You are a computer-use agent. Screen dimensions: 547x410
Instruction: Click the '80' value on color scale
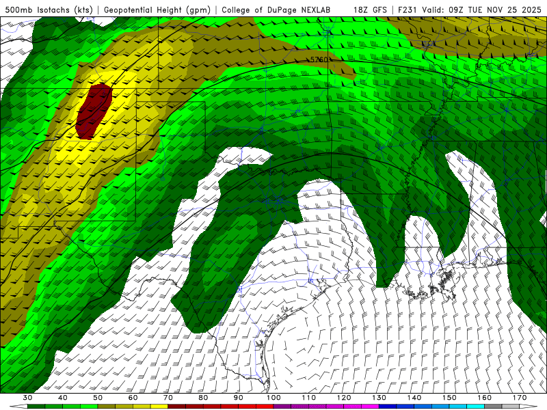(x=203, y=398)
